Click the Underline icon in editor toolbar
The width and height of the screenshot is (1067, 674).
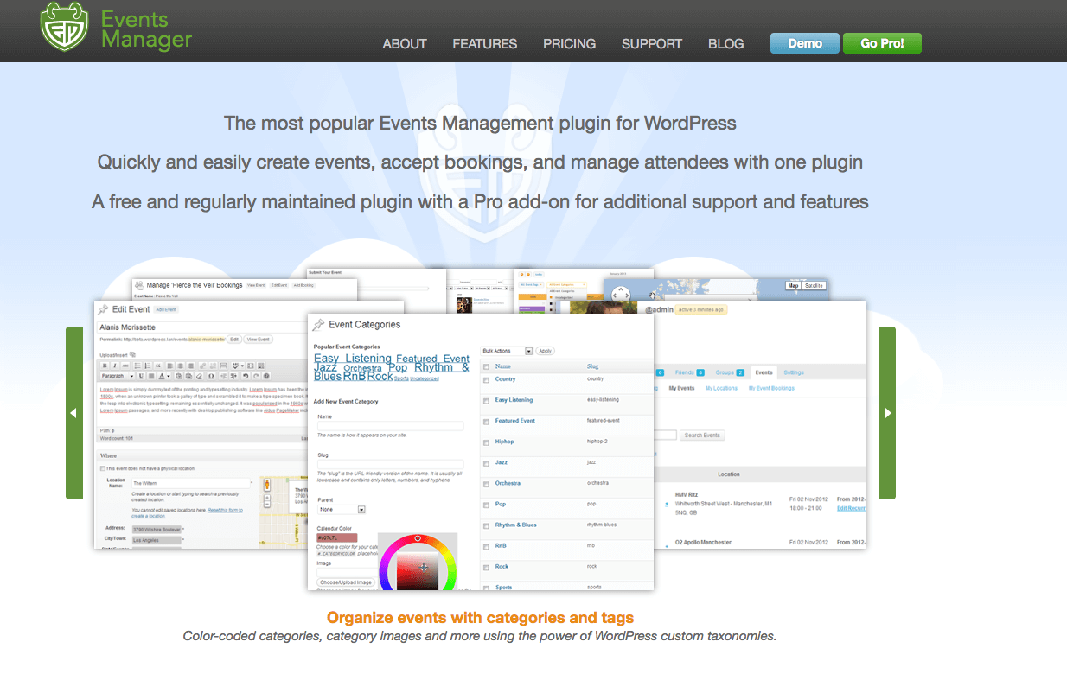[141, 376]
